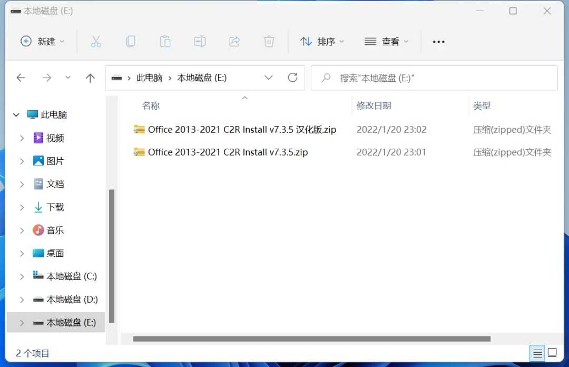569x367 pixels.
Task: Click the Rename icon in toolbar
Action: click(x=200, y=42)
